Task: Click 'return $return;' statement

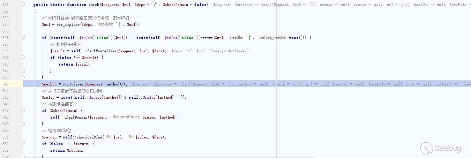Action: click(x=67, y=150)
